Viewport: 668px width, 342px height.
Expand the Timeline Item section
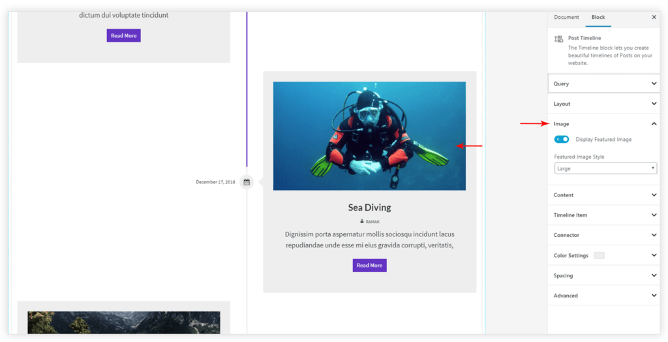pos(605,215)
